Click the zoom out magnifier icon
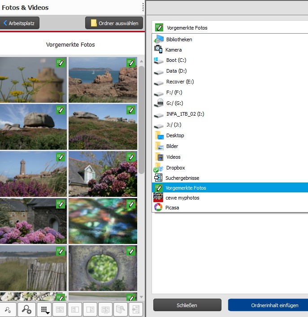The height and width of the screenshot is (317, 308). point(9,309)
